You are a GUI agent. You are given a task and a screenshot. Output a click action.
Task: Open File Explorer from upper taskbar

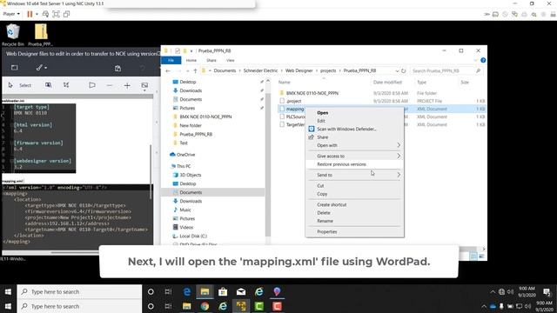[x=205, y=292]
